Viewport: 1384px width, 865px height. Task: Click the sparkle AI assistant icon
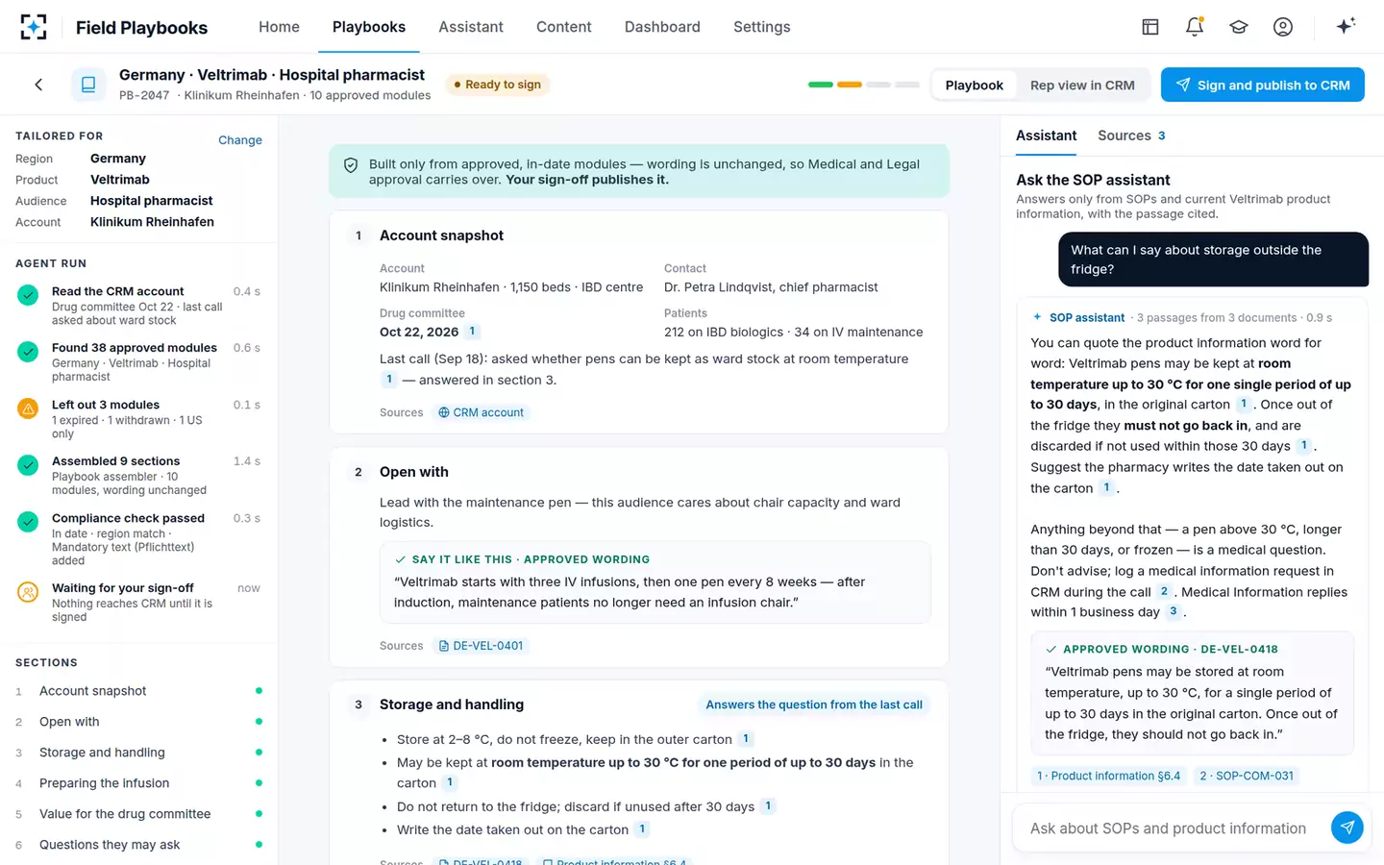(x=1346, y=26)
